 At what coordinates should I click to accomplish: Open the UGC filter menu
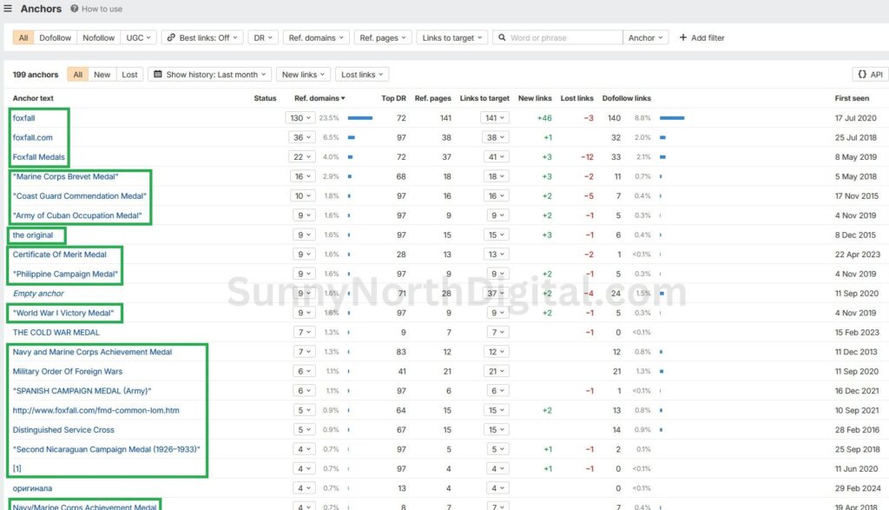pyautogui.click(x=139, y=38)
